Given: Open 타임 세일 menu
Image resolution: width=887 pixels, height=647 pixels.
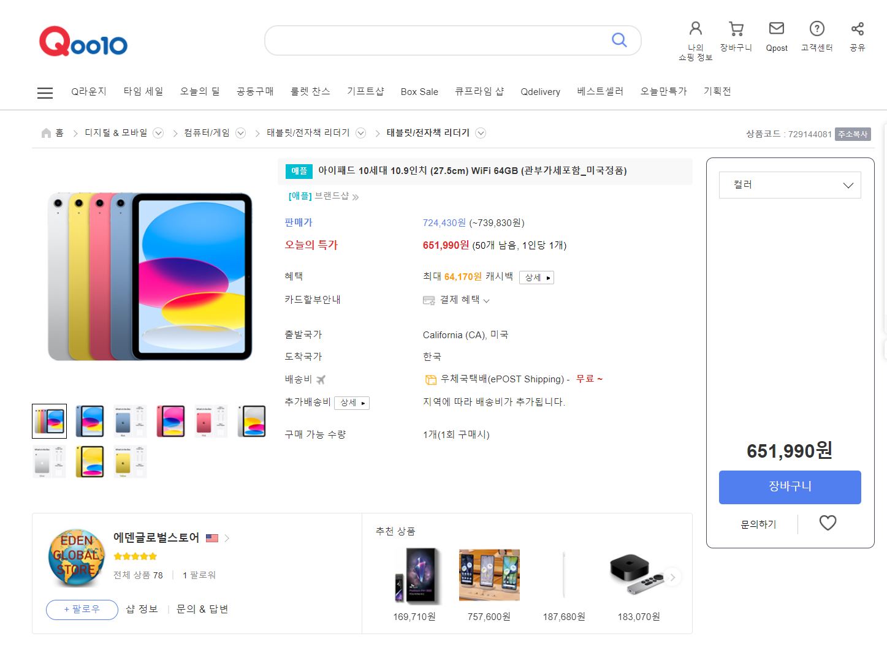Looking at the screenshot, I should [x=143, y=91].
